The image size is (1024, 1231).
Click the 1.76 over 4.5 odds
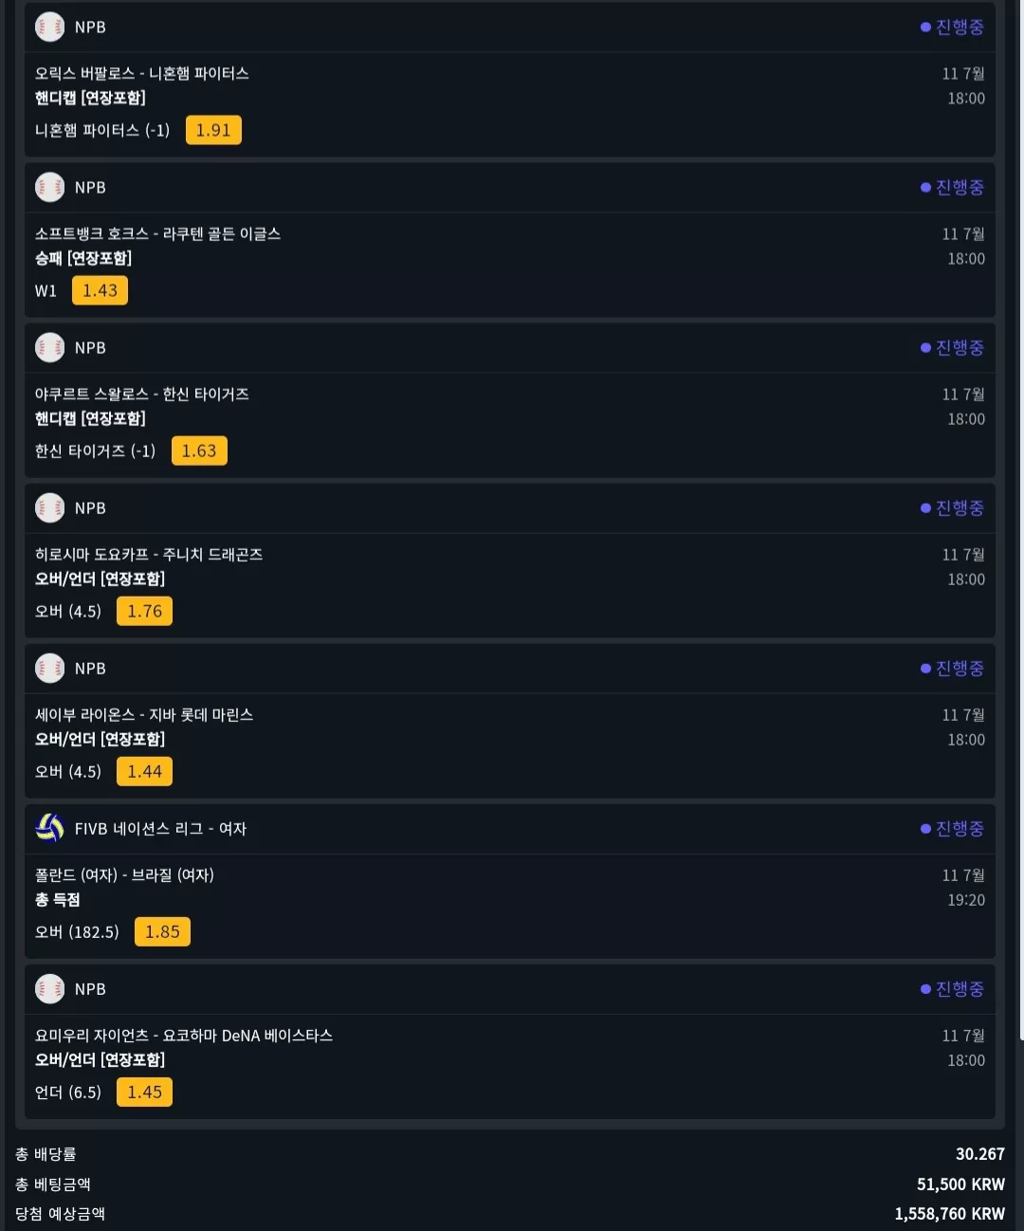144,611
